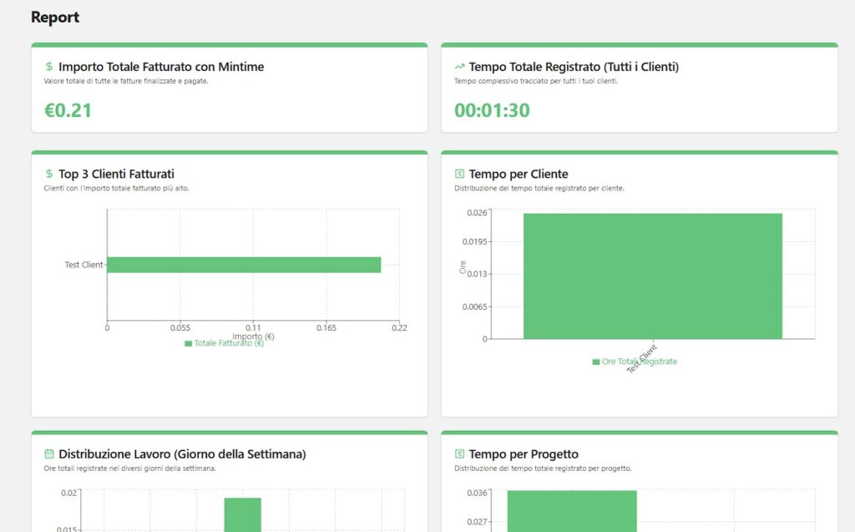Screen dimensions: 855x532
Task: Click the Ore Totali Registrate legend text
Action: (x=640, y=362)
